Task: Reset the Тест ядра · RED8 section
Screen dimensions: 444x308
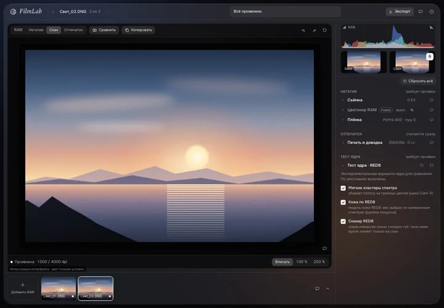Action: (422, 165)
